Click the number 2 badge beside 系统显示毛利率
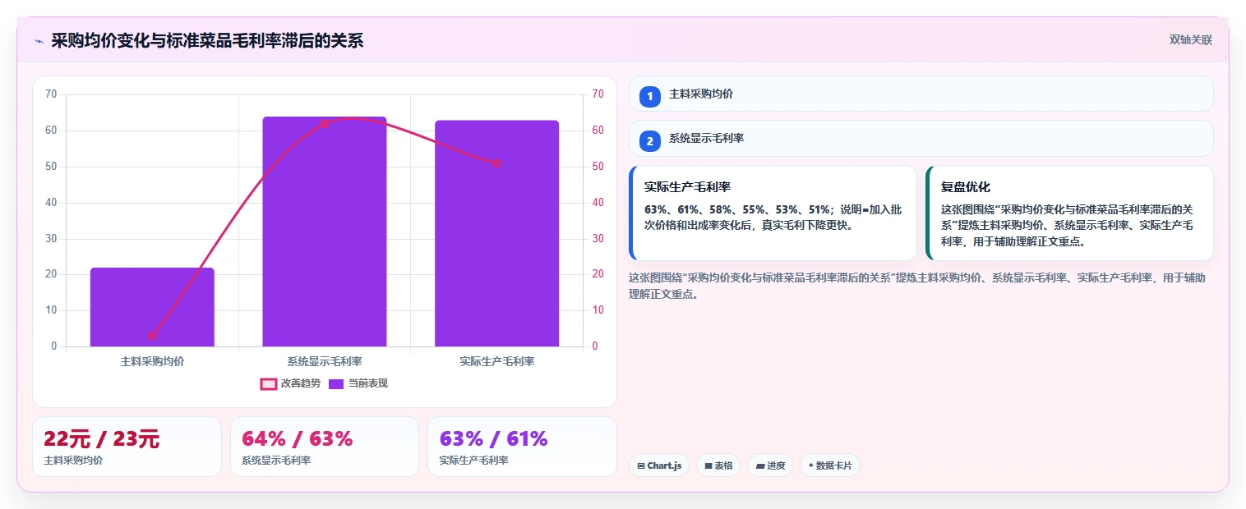This screenshot has width=1246, height=509. [650, 141]
